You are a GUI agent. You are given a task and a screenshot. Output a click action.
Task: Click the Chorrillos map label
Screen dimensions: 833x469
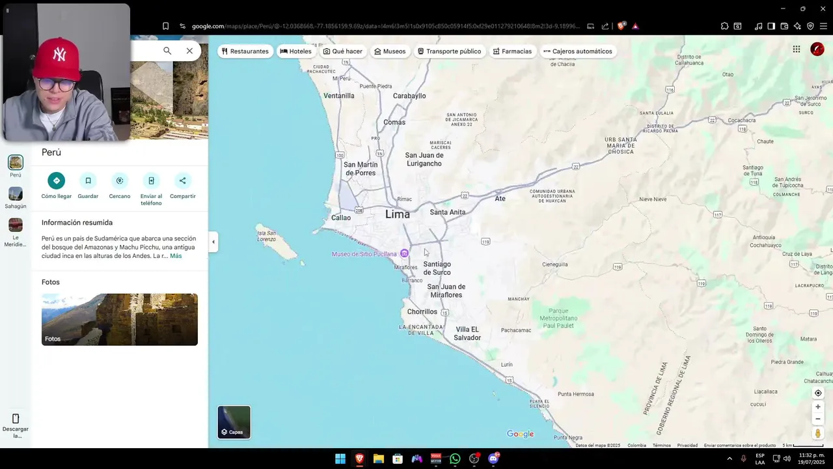[422, 311]
